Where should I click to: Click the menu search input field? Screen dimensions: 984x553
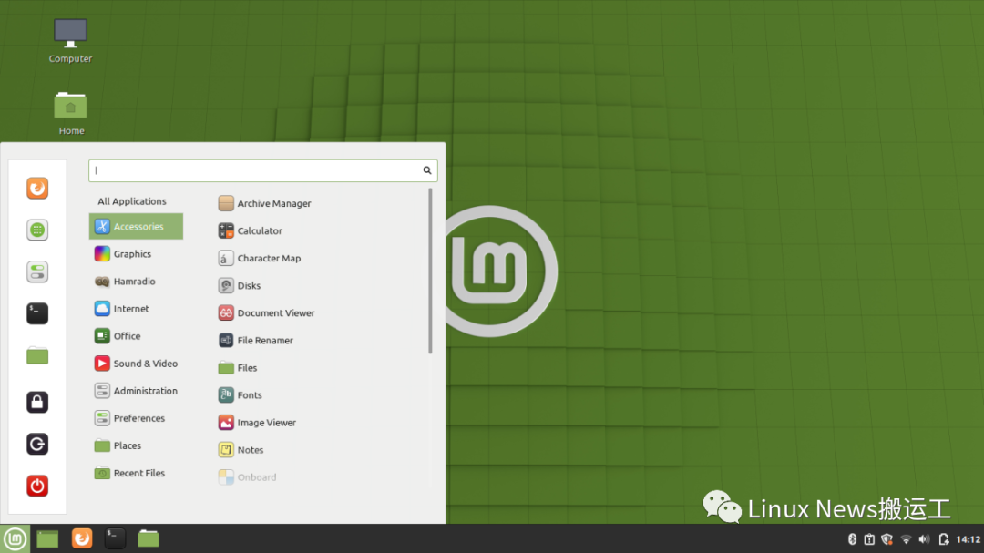(263, 170)
